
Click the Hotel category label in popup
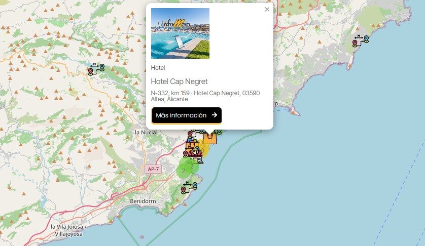(158, 68)
